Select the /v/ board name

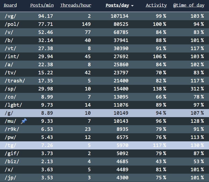pyautogui.click(x=9, y=32)
